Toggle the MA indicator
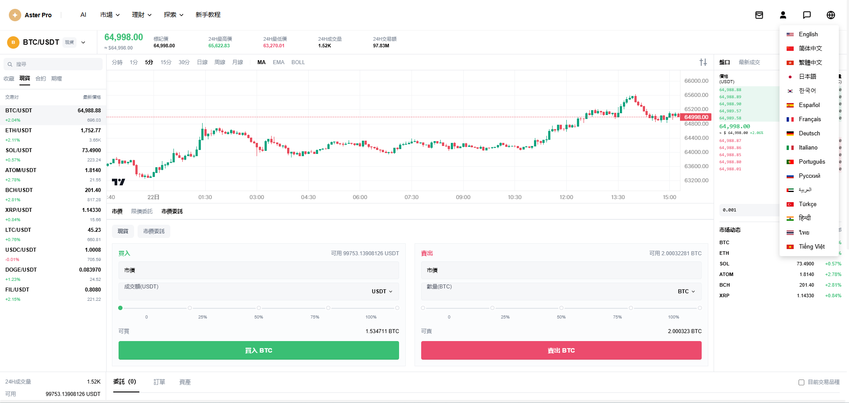 click(261, 62)
